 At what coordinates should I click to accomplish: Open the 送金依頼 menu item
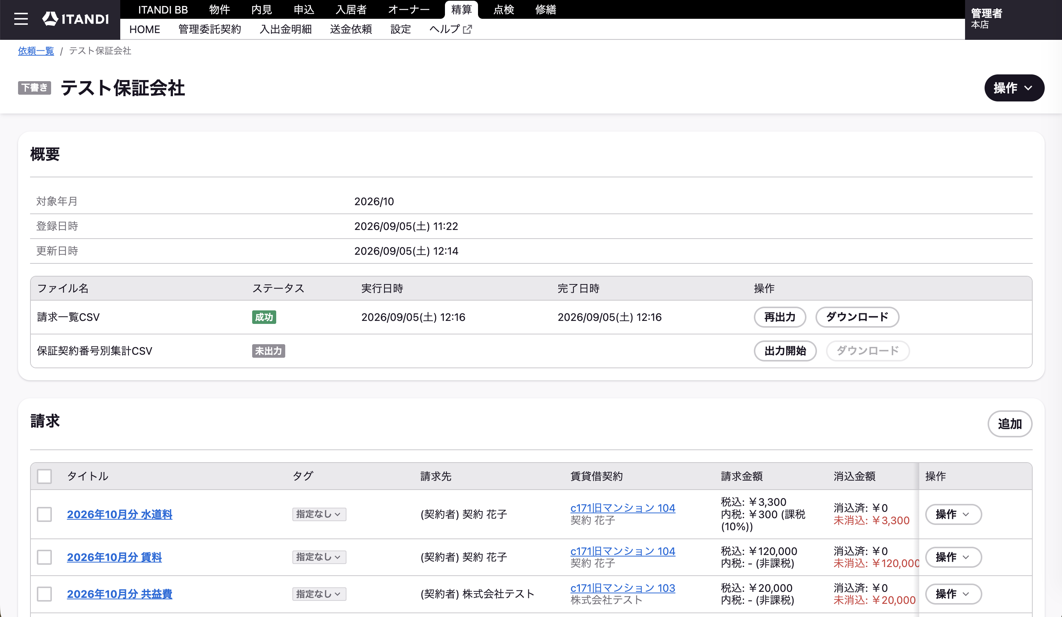pyautogui.click(x=351, y=30)
